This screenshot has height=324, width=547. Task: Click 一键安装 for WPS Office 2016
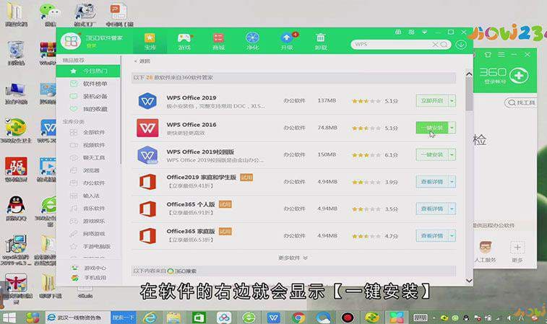click(x=432, y=128)
